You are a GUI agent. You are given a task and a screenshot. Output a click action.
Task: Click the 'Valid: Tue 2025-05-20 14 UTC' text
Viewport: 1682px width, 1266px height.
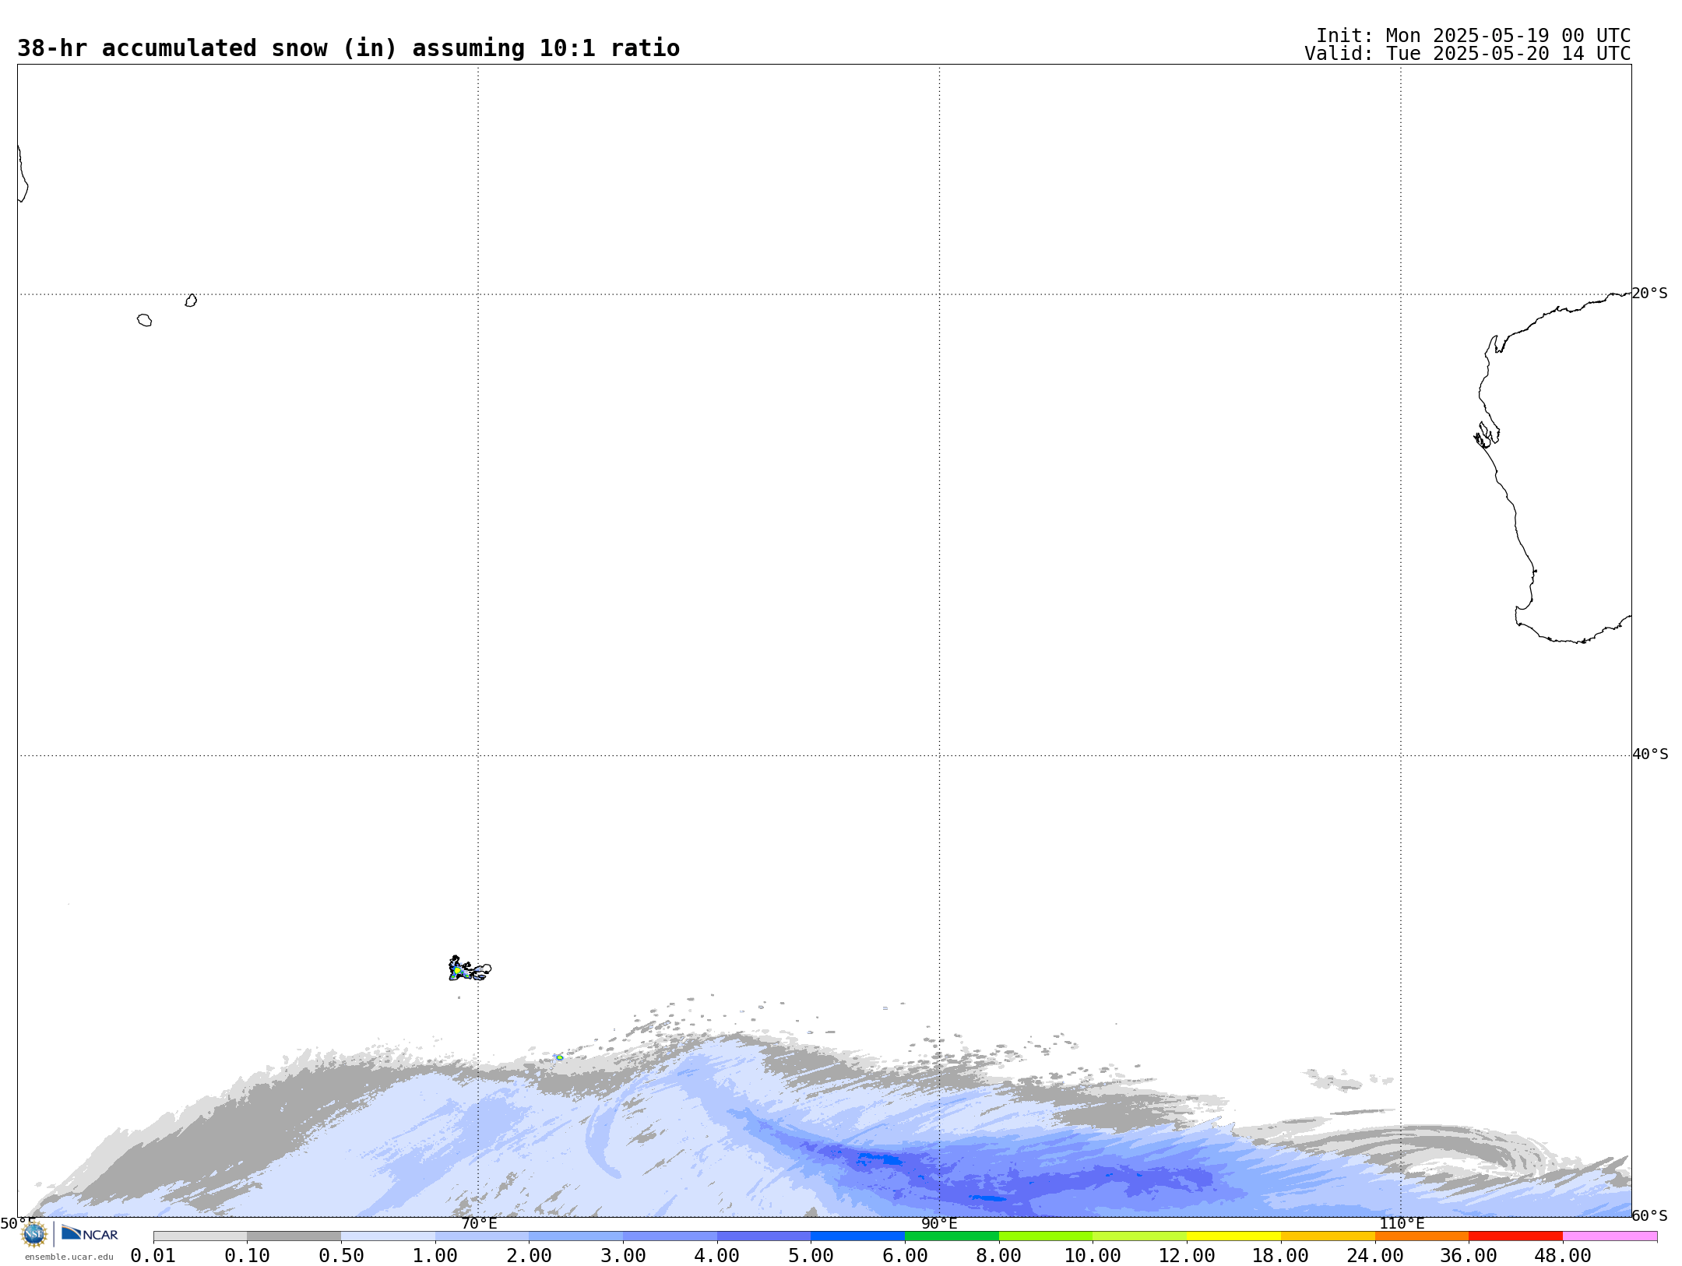tap(1468, 54)
